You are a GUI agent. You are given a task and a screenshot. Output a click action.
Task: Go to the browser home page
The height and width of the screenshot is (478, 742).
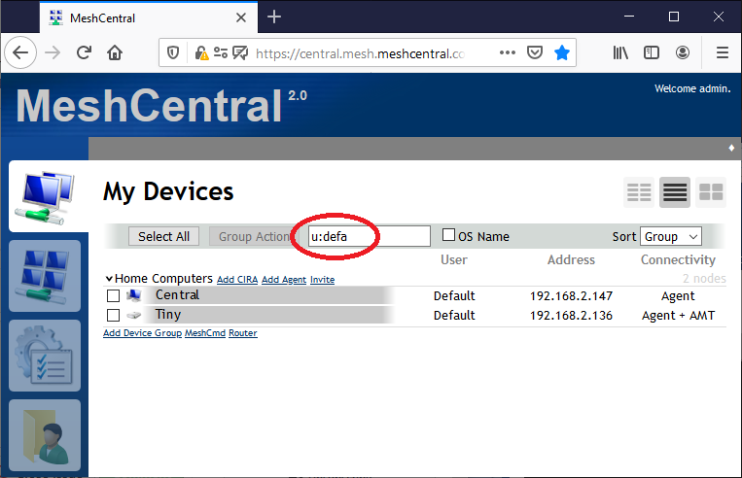point(115,52)
